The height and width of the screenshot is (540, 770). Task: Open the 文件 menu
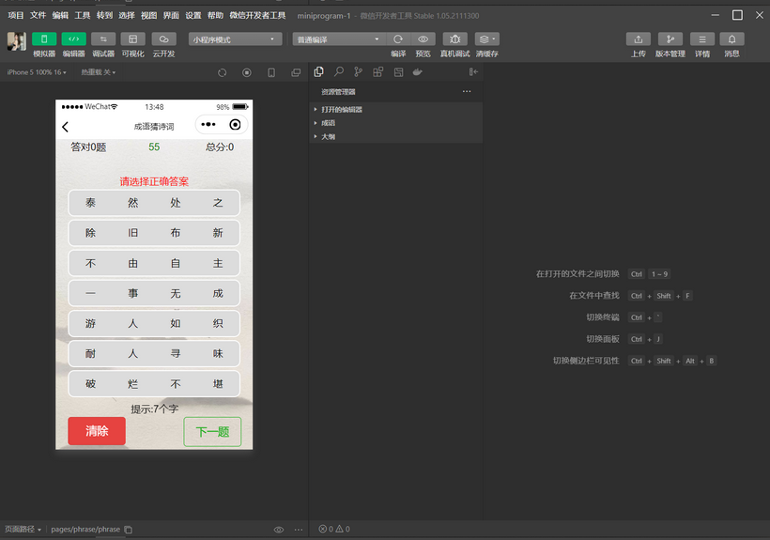[38, 15]
